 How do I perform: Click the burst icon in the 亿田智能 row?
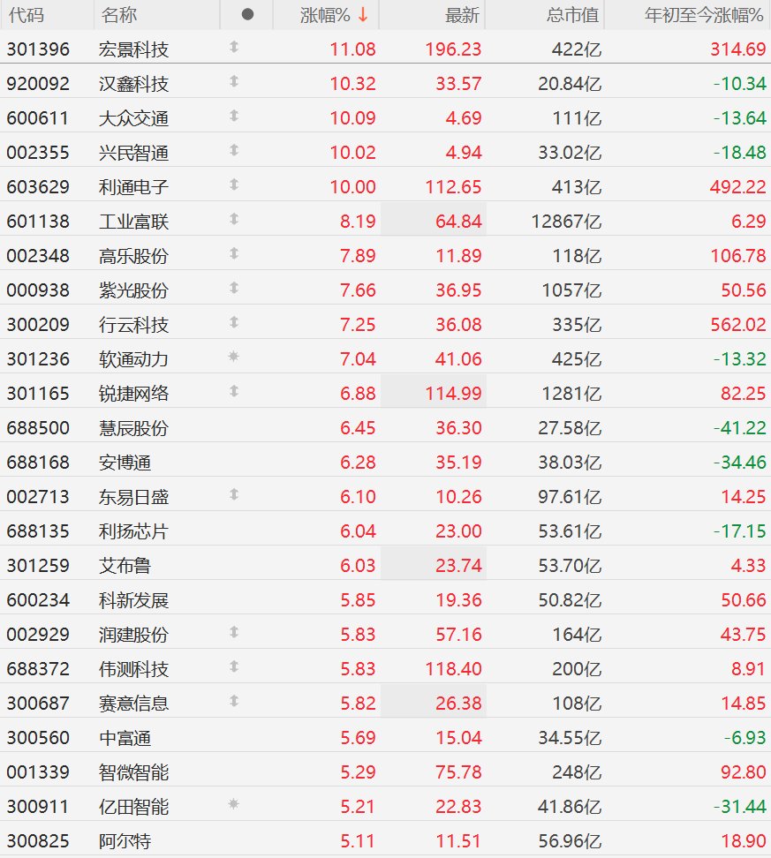click(234, 804)
